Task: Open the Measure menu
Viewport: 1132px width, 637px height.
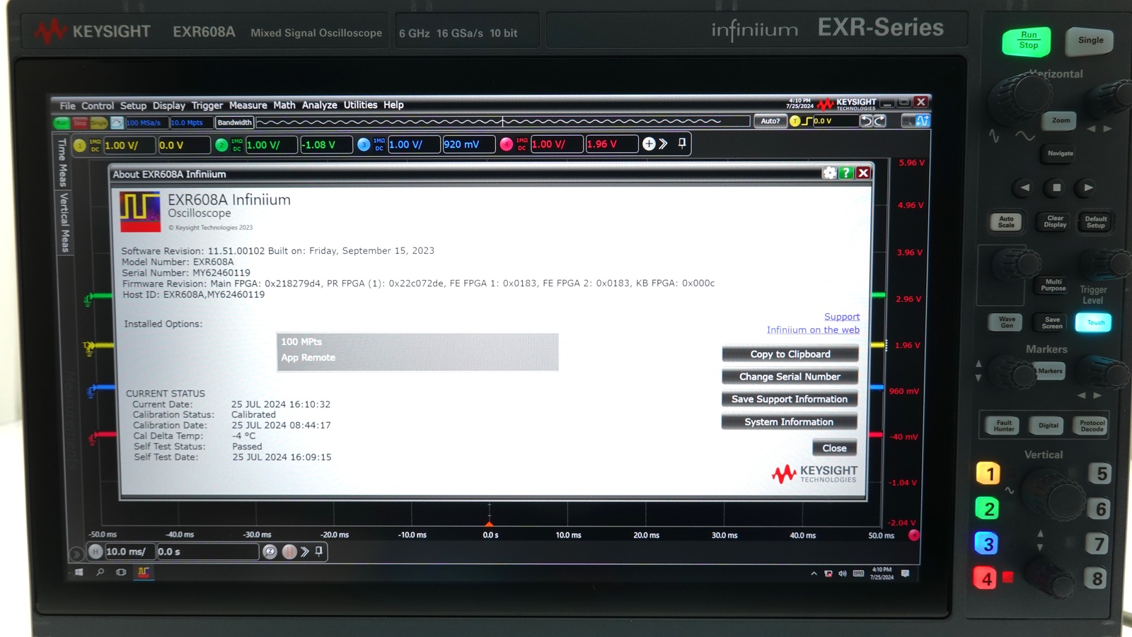Action: tap(248, 105)
